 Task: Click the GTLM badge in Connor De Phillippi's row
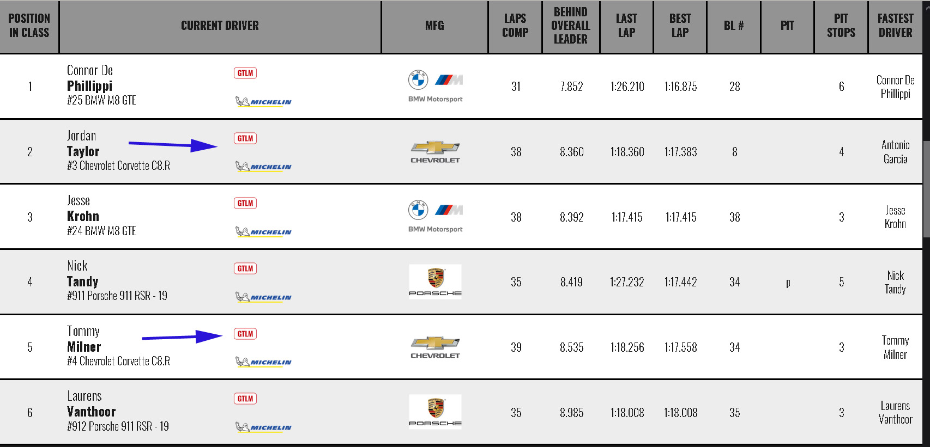[x=245, y=73]
